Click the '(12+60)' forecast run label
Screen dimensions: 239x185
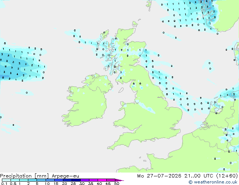tap(227, 176)
